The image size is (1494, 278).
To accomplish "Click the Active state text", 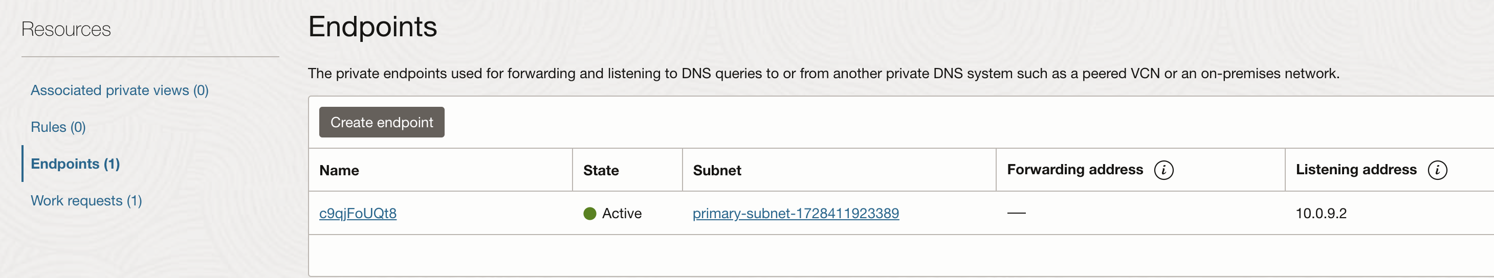I will pos(622,214).
